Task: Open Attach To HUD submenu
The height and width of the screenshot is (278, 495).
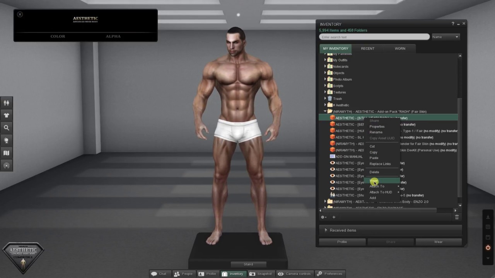Action: 381,192
